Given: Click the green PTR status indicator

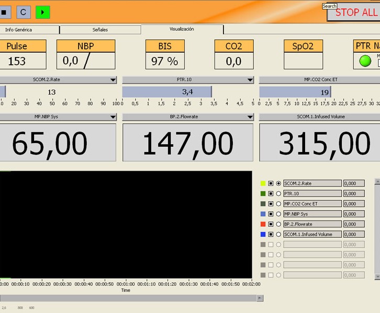Looking at the screenshot, I should 365,61.
